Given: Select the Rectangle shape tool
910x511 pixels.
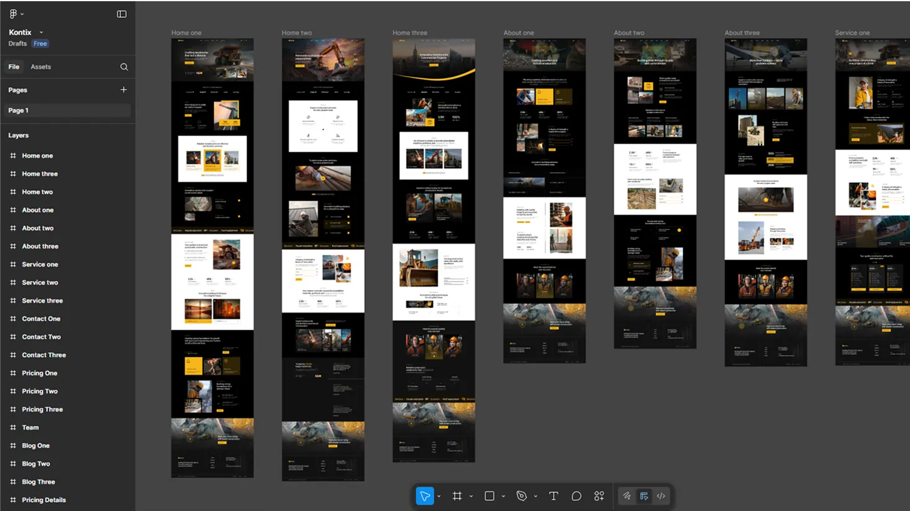Looking at the screenshot, I should point(489,495).
